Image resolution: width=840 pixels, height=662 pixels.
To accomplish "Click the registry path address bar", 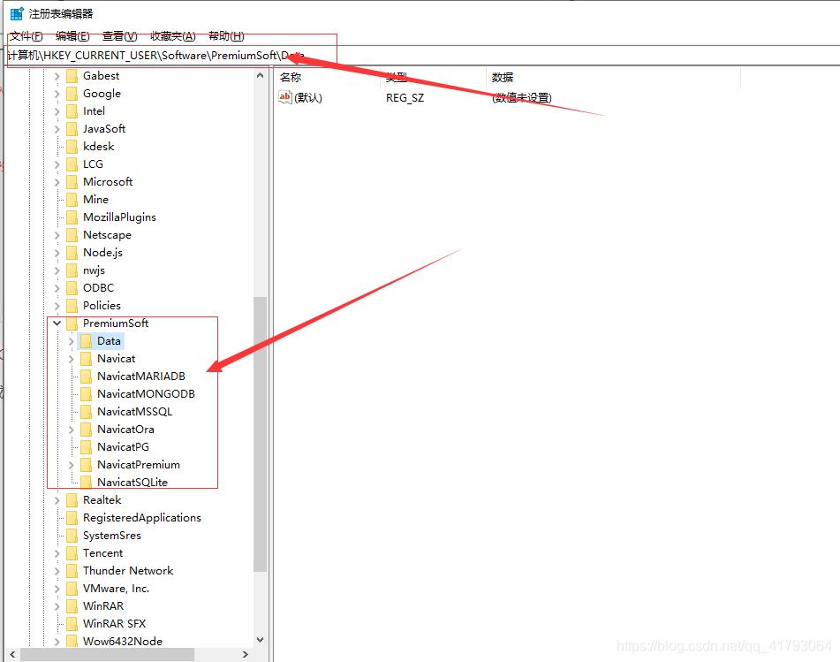I will (x=442, y=56).
